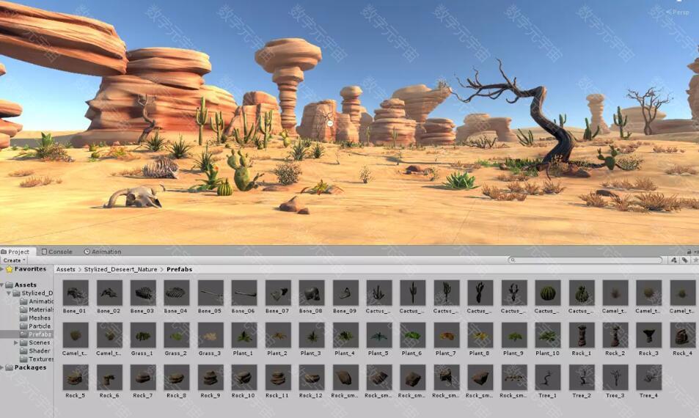Image resolution: width=699 pixels, height=418 pixels.
Task: Click the search-by-label tag icon
Action: pyautogui.click(x=684, y=260)
